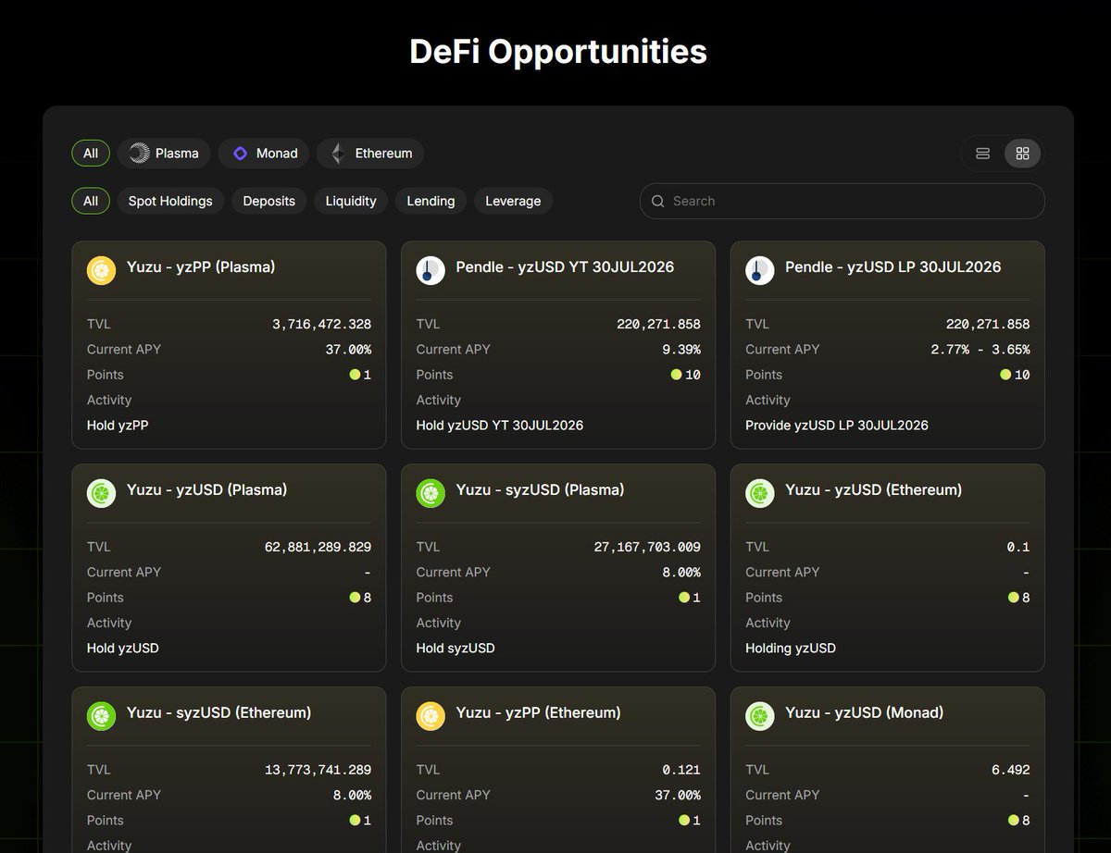Click the TVL value 0.121
Viewport: 1111px width, 853px height.
(680, 770)
